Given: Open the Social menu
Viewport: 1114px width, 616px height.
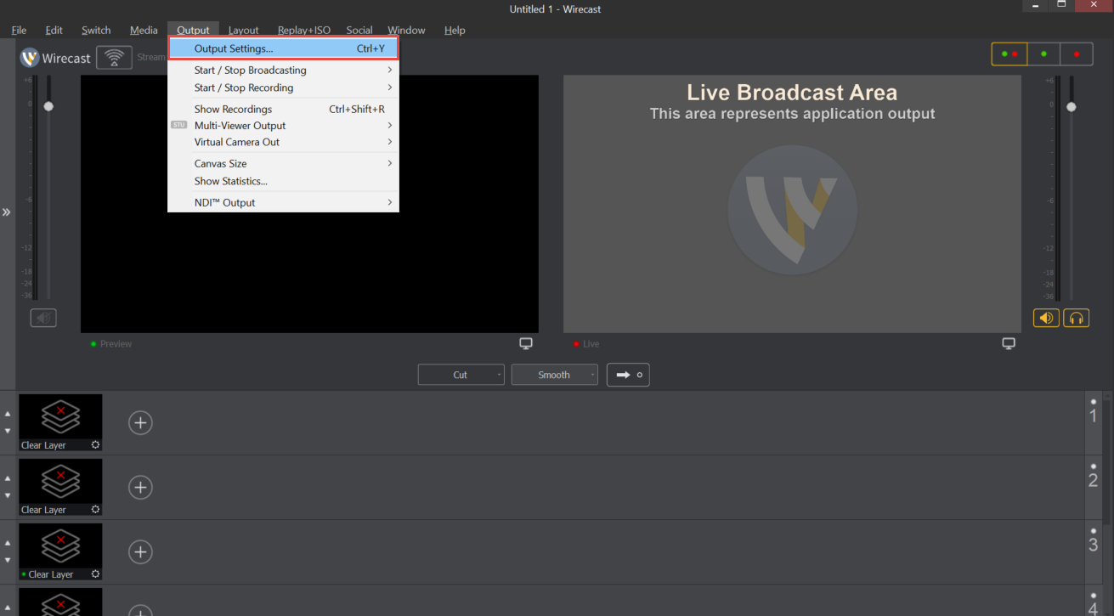Looking at the screenshot, I should (x=359, y=30).
